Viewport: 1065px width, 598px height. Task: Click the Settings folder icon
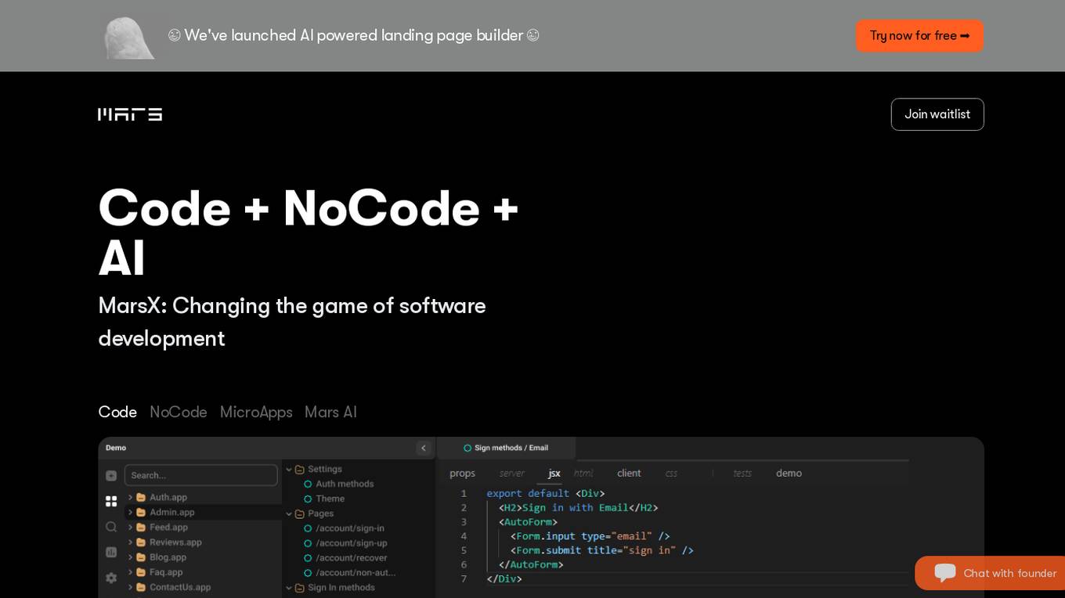point(299,470)
